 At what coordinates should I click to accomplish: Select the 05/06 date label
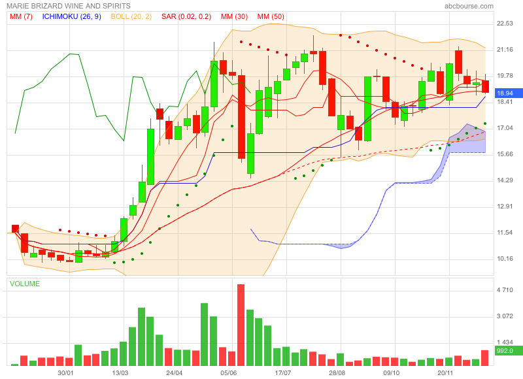point(228,372)
